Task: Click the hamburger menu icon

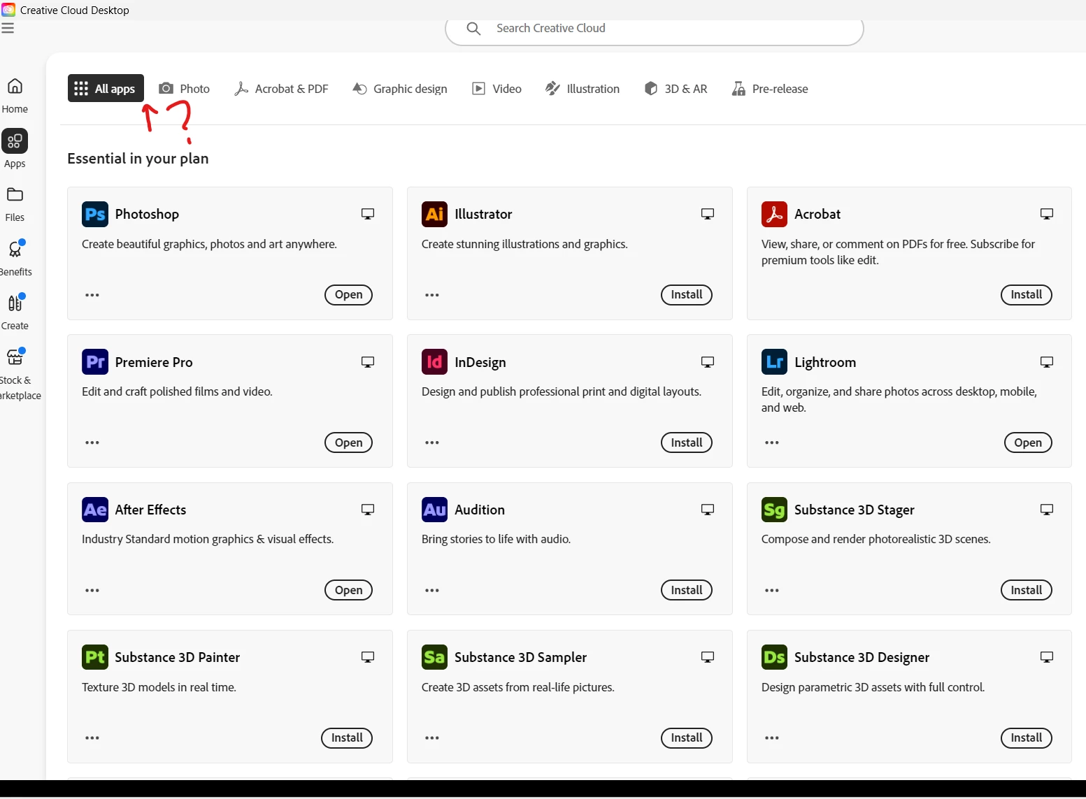Action: (8, 28)
